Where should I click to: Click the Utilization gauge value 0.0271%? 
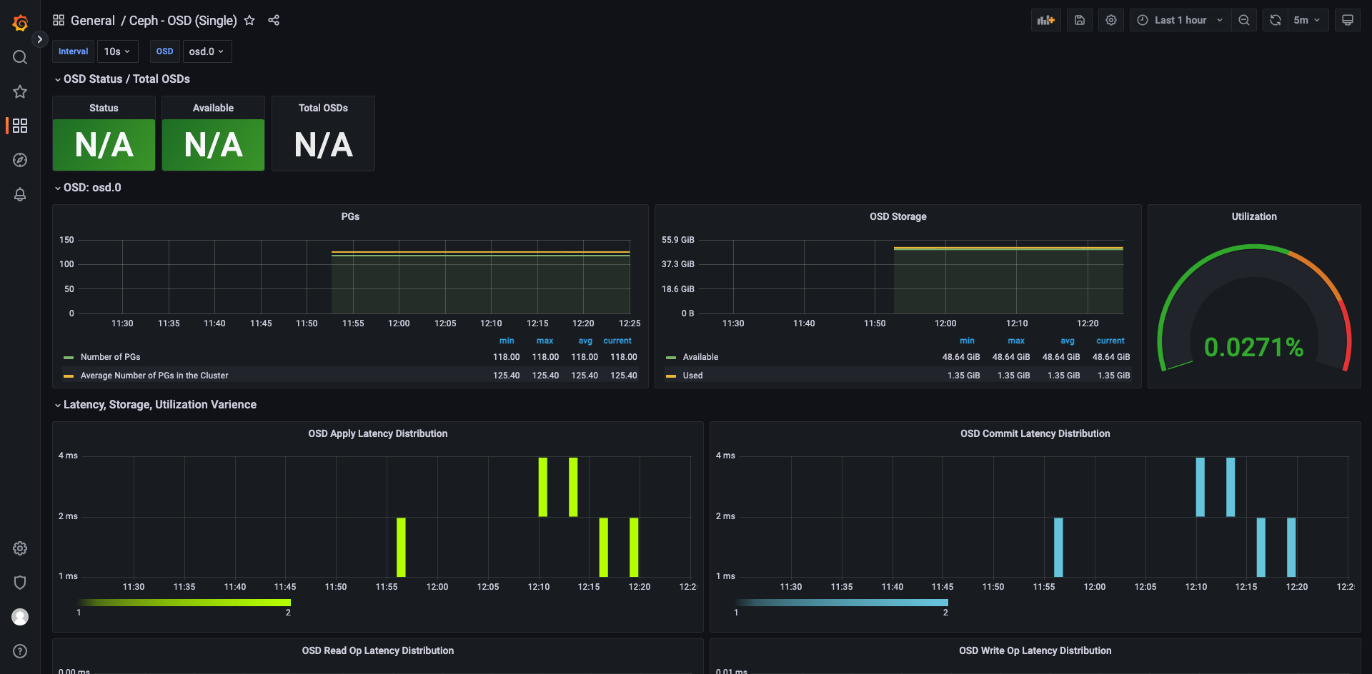click(x=1254, y=348)
